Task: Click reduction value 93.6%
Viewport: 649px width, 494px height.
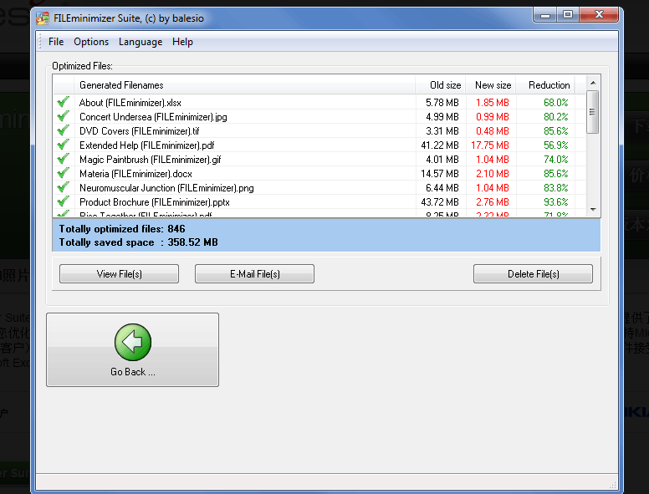Action: pyautogui.click(x=556, y=202)
